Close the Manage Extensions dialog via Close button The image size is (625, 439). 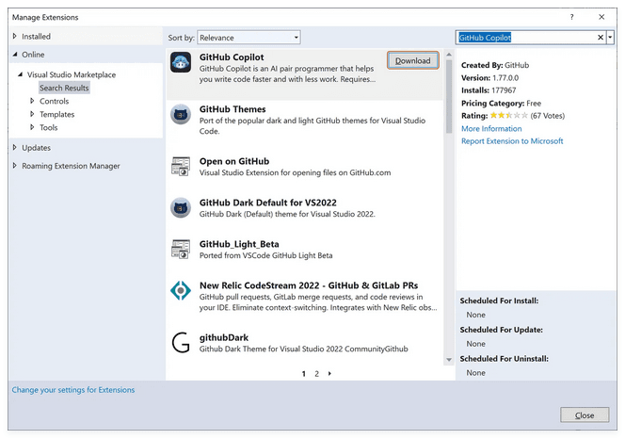585,415
